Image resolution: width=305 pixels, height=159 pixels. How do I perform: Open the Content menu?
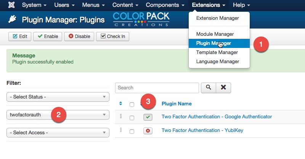[125, 5]
